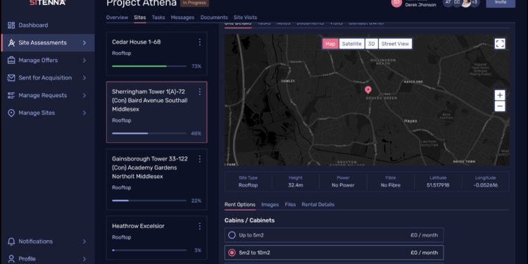
Task: Click the Height value 32.4m
Action: (295, 185)
